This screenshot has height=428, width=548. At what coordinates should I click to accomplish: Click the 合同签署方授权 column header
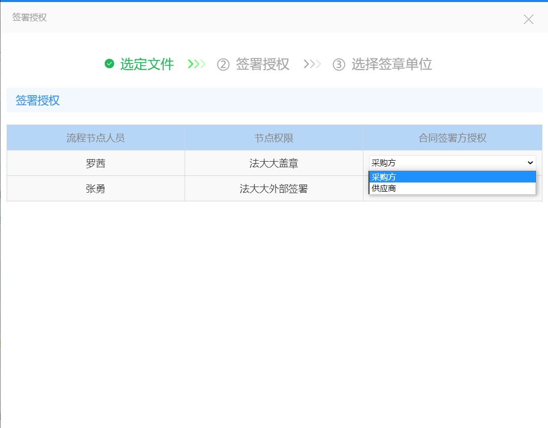point(452,138)
